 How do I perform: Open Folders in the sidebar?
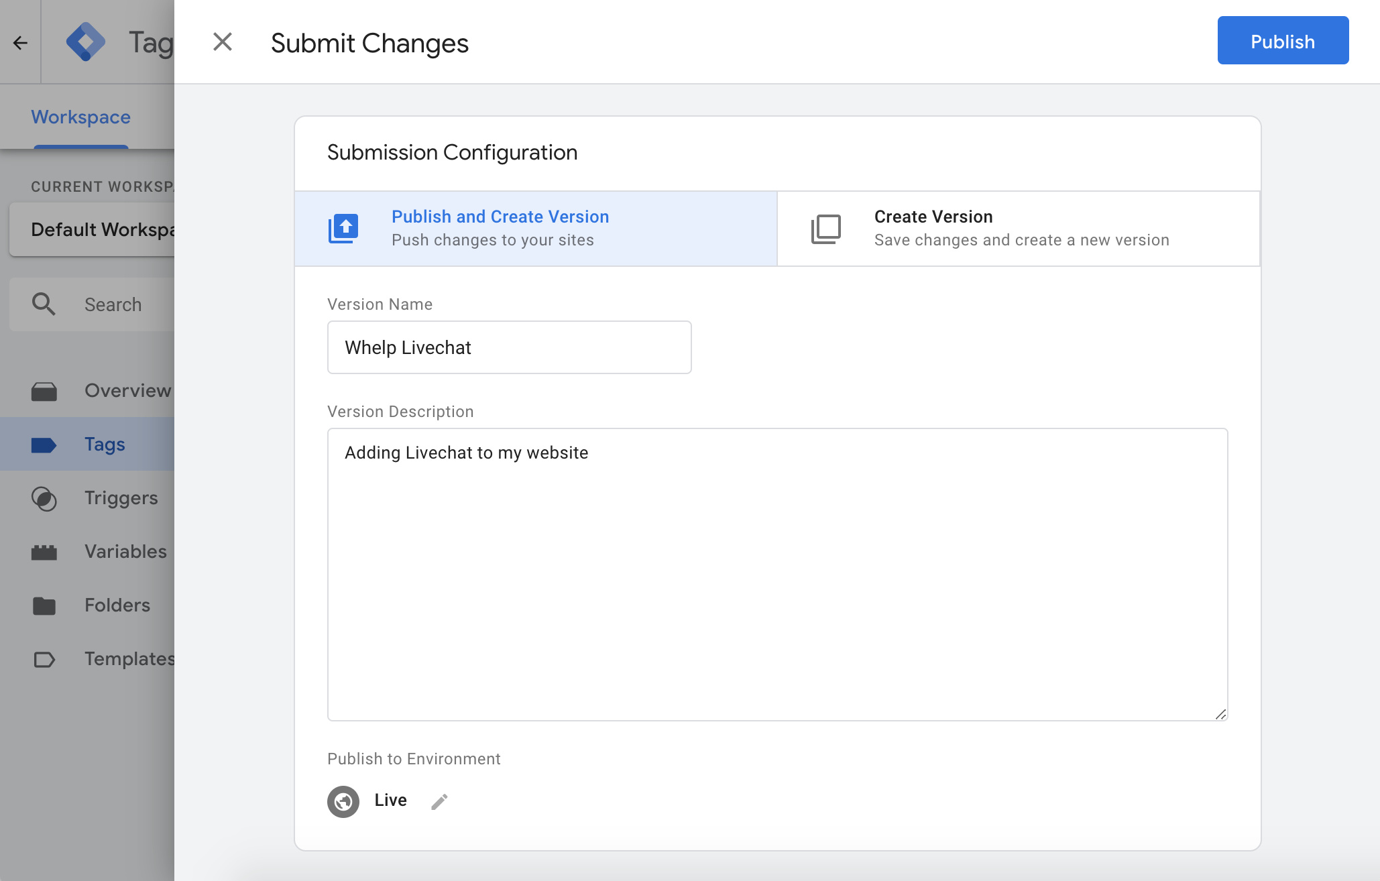click(87, 605)
